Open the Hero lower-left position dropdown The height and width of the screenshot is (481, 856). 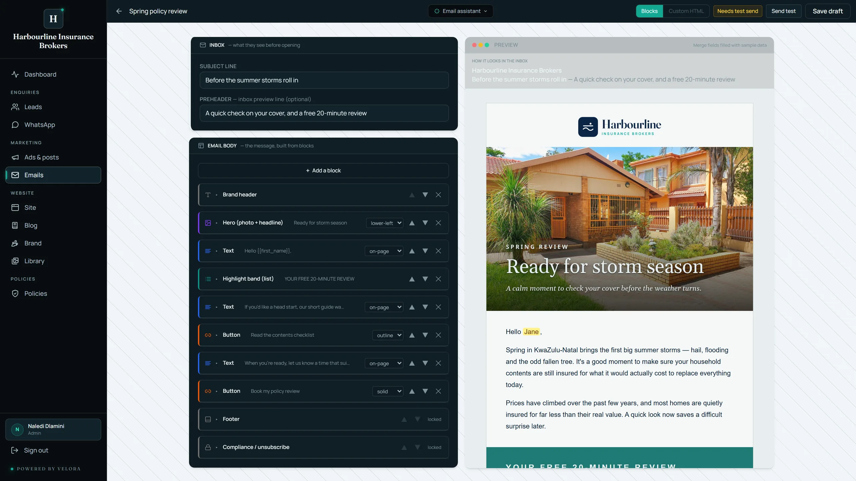pyautogui.click(x=385, y=223)
